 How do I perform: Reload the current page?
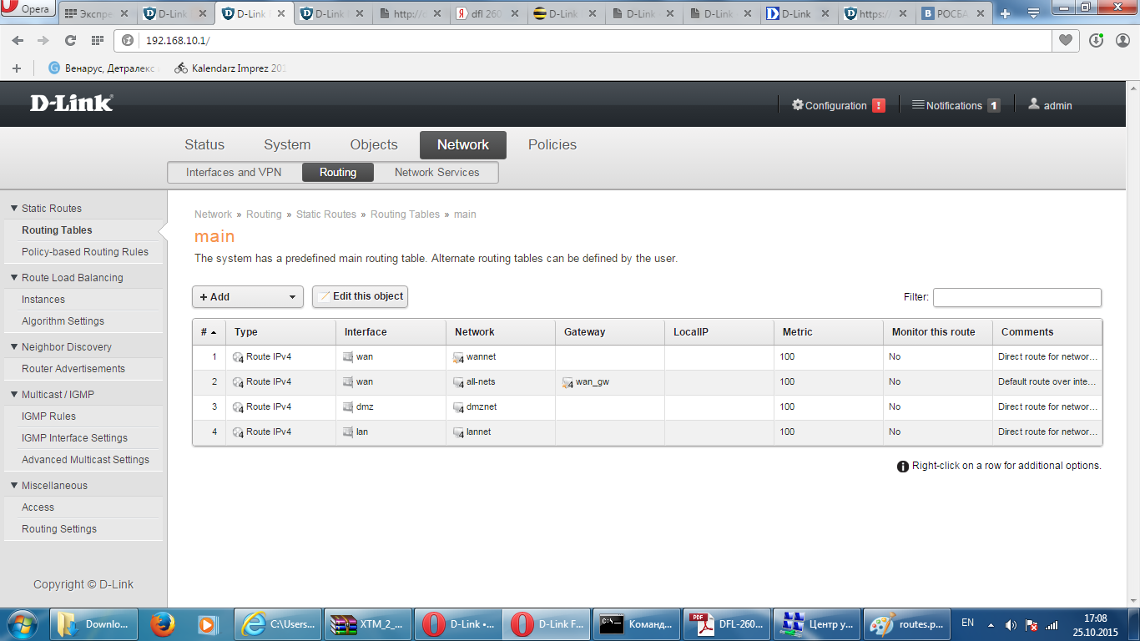tap(70, 41)
